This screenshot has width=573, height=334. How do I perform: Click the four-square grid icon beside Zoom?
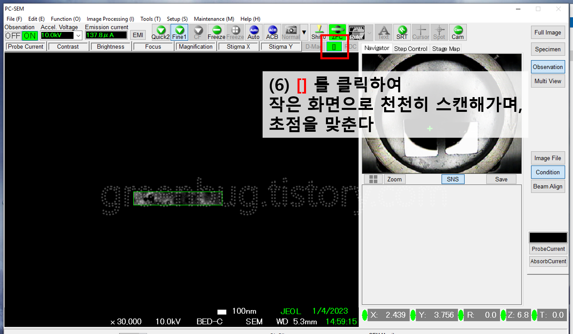click(x=373, y=179)
